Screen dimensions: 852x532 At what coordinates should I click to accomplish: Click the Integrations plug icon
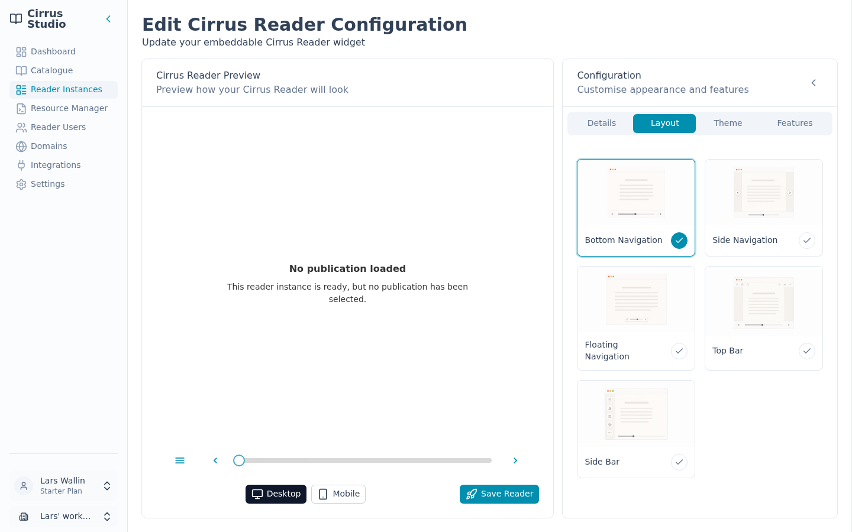(x=21, y=166)
